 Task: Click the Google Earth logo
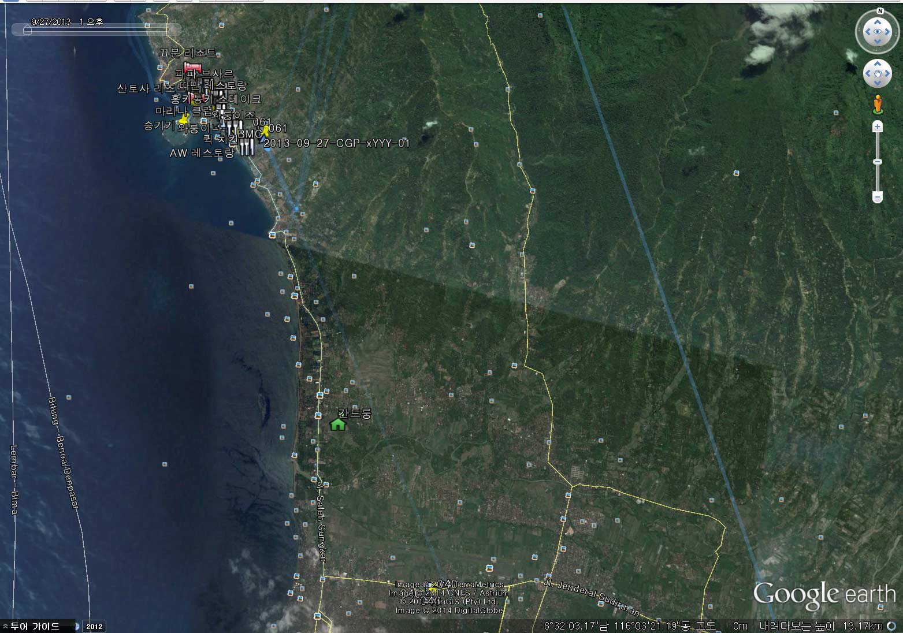tap(824, 595)
